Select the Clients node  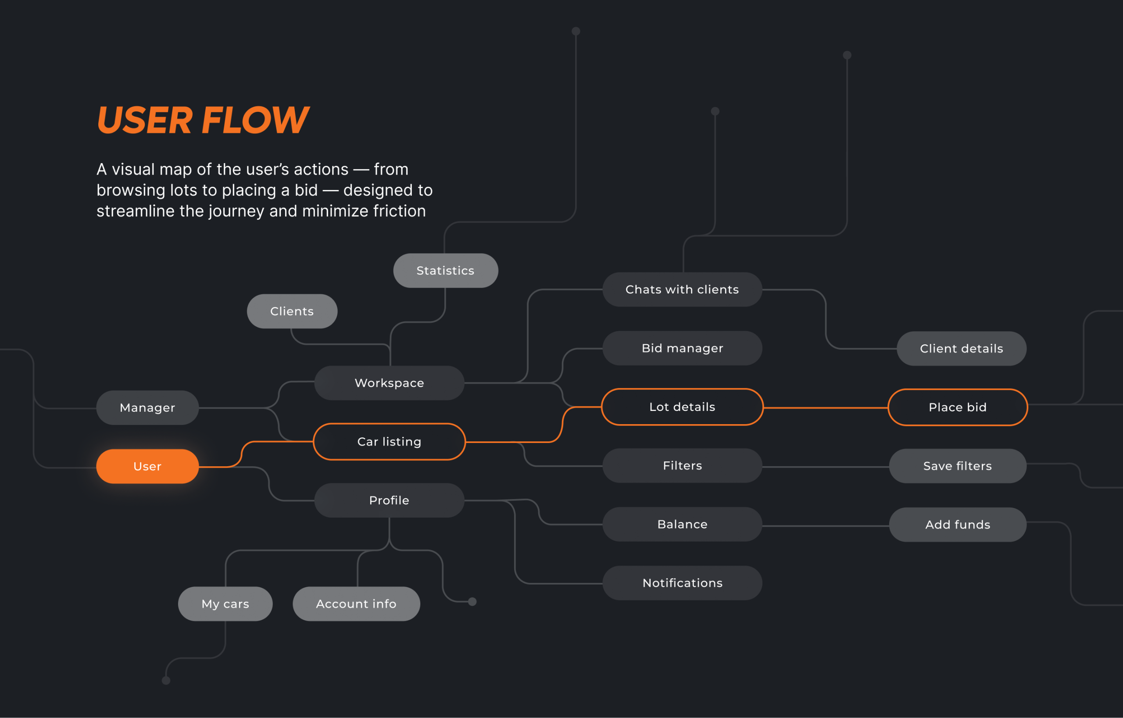[292, 311]
